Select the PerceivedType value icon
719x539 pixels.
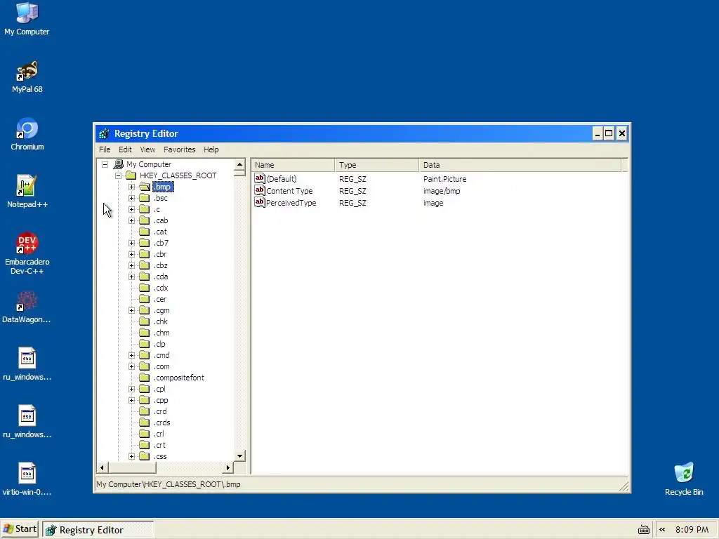260,202
